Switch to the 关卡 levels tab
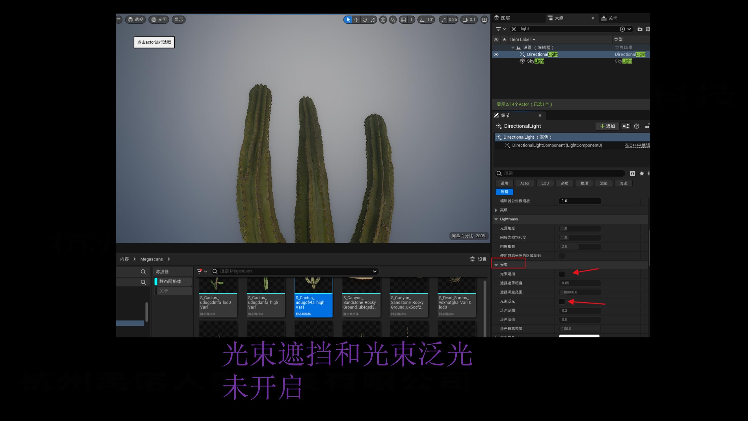The width and height of the screenshot is (748, 421). coord(609,18)
